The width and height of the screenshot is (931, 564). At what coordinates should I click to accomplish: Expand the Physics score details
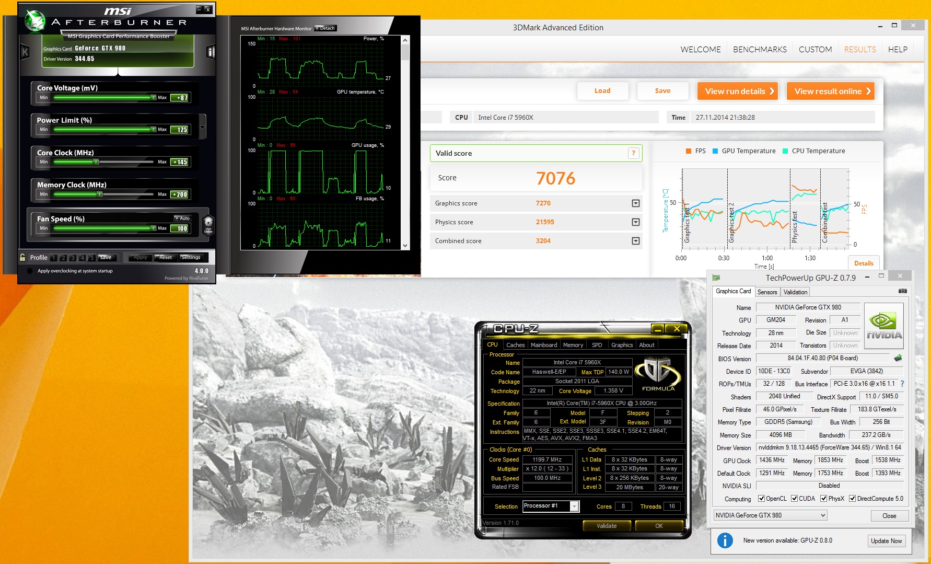pyautogui.click(x=636, y=222)
